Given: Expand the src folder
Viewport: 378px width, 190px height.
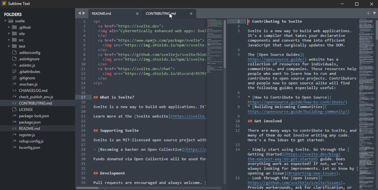Looking at the screenshot, I should click(x=9, y=40).
